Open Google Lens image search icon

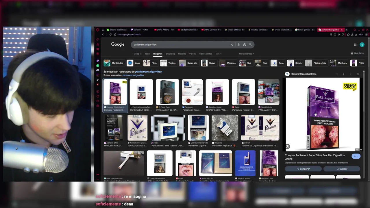[x=245, y=44]
